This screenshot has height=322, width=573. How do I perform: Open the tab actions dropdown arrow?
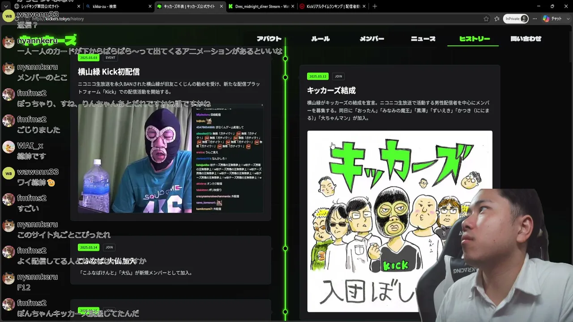click(x=6, y=6)
